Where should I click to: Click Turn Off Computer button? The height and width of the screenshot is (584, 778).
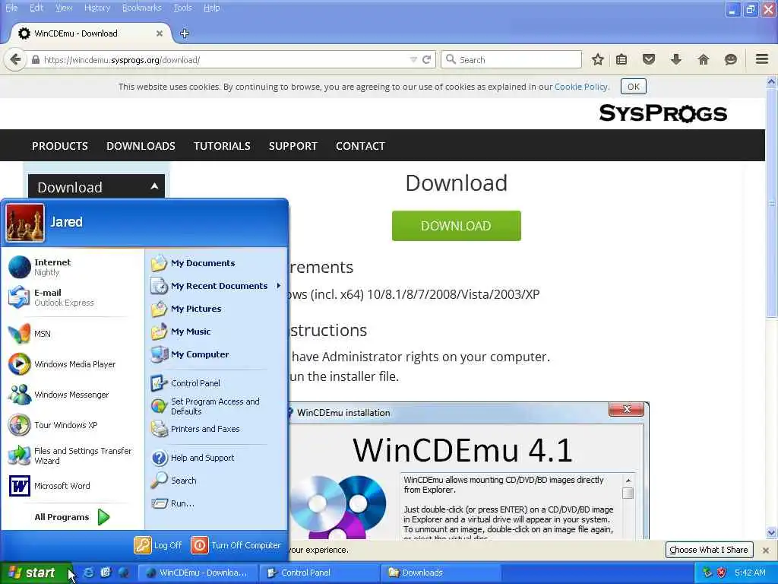coord(236,545)
